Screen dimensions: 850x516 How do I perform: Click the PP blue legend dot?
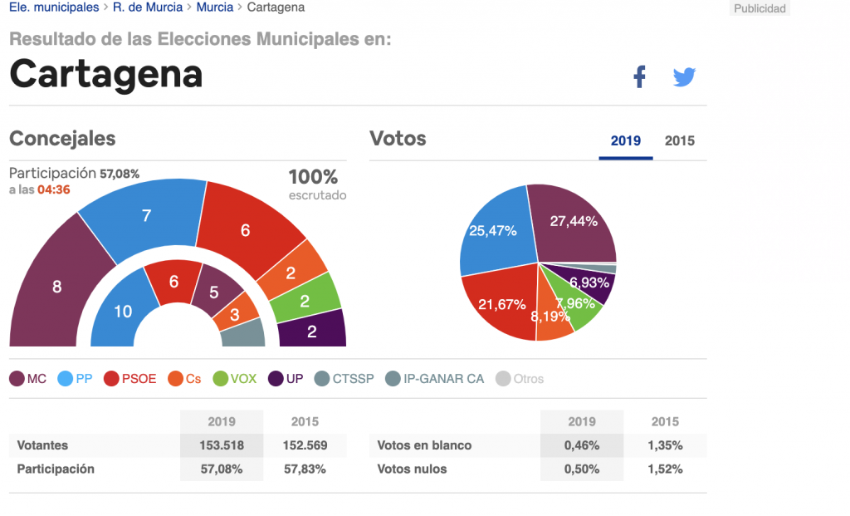coord(65,379)
